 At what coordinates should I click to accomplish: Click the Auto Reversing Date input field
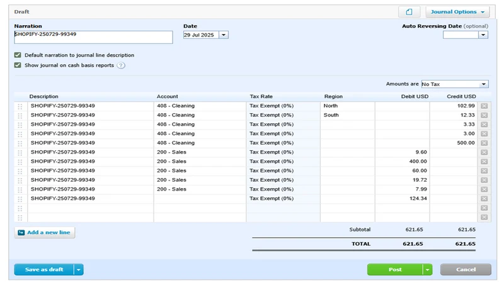461,35
